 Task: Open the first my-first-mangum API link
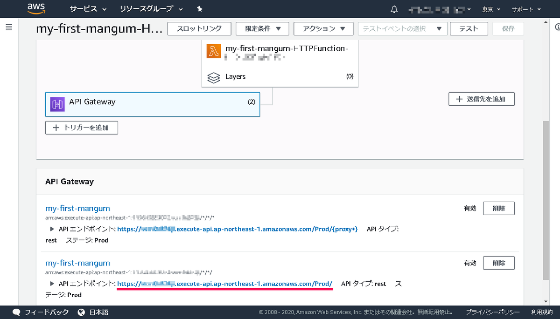click(x=77, y=208)
